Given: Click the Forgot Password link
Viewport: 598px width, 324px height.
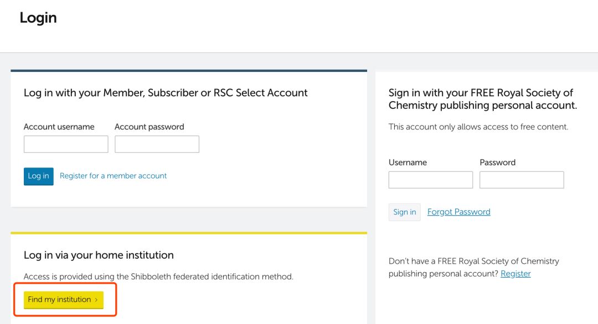Looking at the screenshot, I should coord(458,211).
